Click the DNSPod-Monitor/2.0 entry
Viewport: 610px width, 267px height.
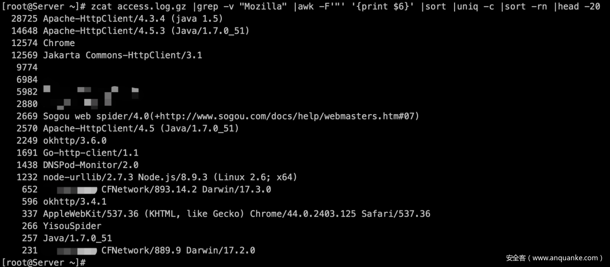(x=90, y=165)
